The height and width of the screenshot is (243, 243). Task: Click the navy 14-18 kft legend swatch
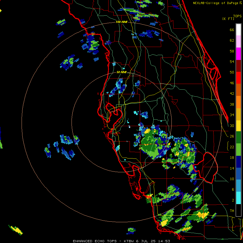click(x=238, y=162)
